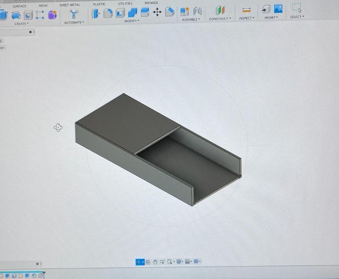Click the Look At icon in navigation bar

[148, 262]
